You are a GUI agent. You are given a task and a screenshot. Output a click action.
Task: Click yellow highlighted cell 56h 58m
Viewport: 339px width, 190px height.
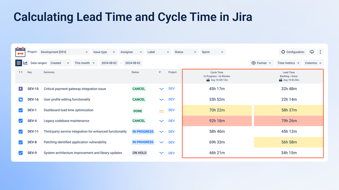coord(289,142)
